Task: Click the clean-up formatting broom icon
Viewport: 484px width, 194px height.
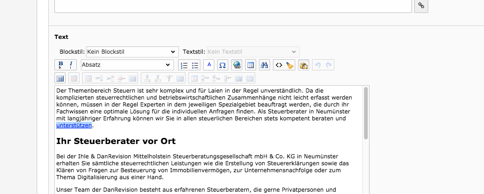Action: point(290,65)
